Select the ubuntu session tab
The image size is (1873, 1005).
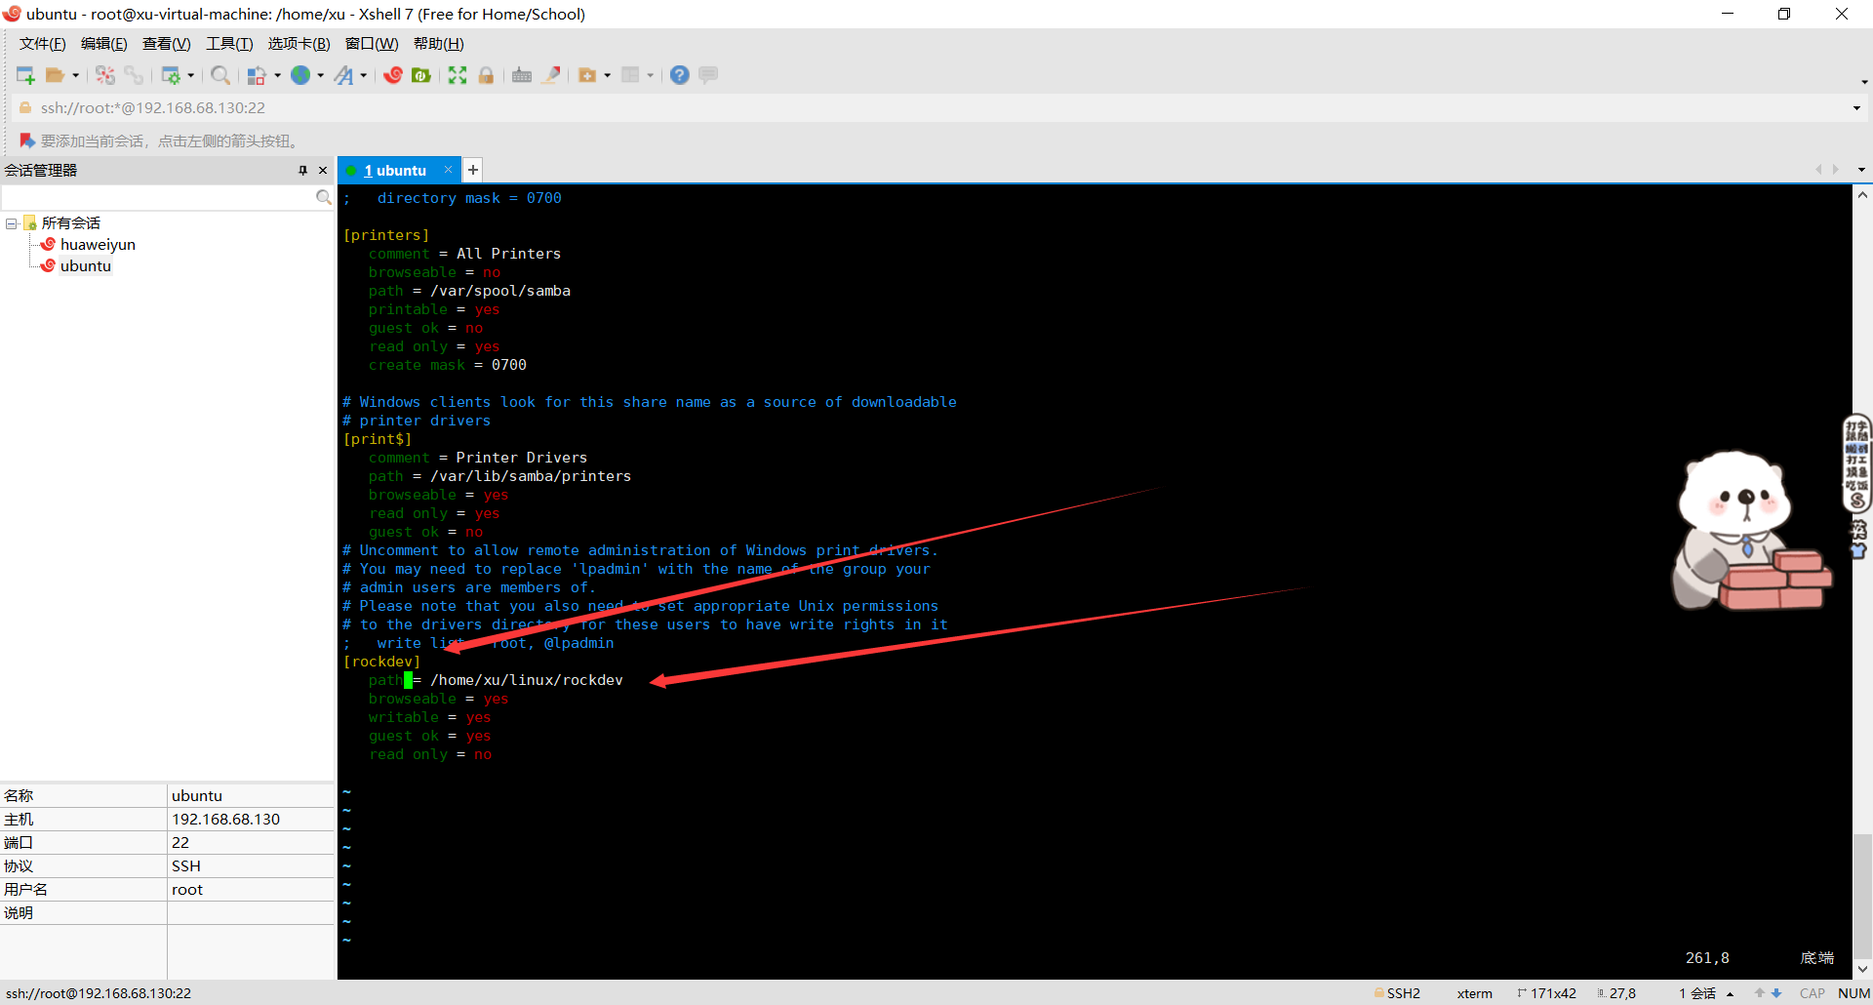pos(396,171)
